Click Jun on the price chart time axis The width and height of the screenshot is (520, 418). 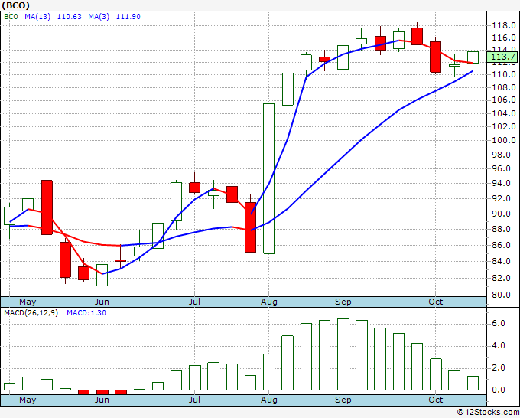(102, 302)
